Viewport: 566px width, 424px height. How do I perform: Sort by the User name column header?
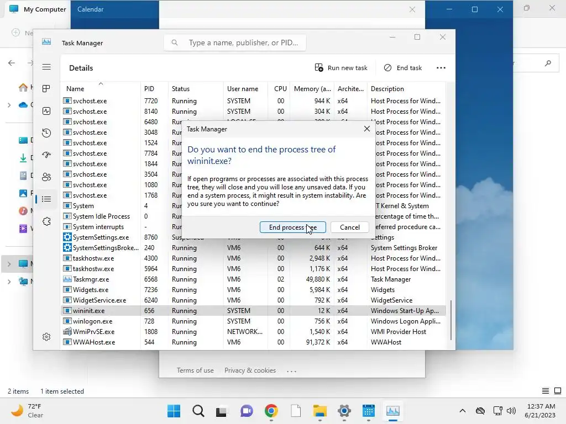[245, 89]
